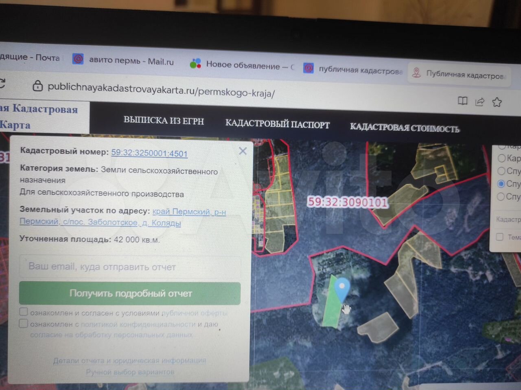
Task: Enable the 'Тема' checkbox in layers panel
Action: pos(500,237)
